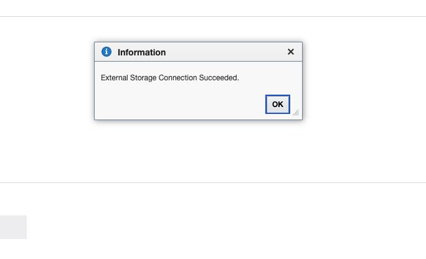426x259 pixels.
Task: Click the gray block at bottom left
Action: point(13,227)
